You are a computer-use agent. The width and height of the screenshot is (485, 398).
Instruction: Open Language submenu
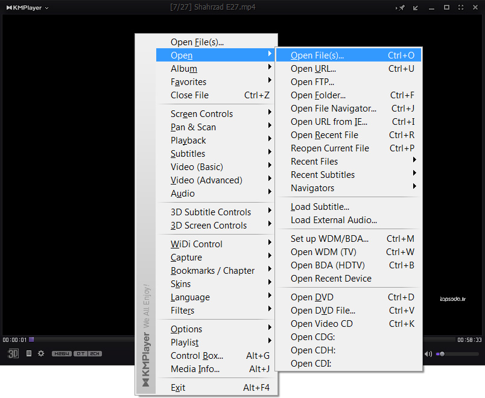(x=216, y=297)
